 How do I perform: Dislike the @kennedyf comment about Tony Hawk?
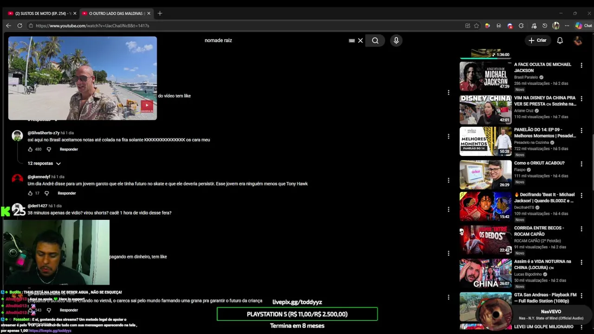[46, 193]
